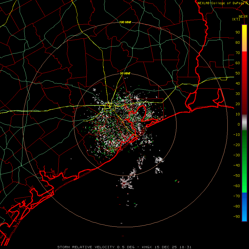This screenshot has width=249, height=249.
Task: Click the 40 value on velocity scale
Action: coord(238,83)
